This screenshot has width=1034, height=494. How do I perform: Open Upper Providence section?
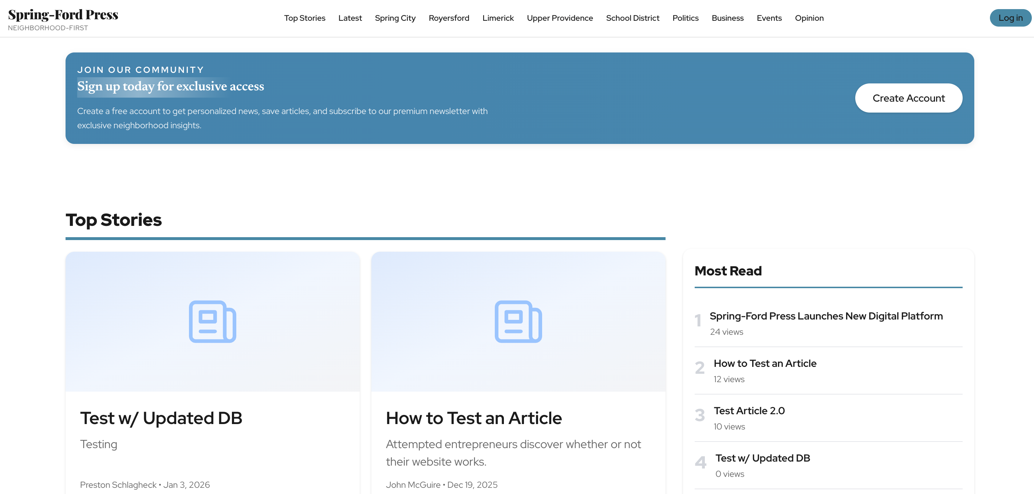pyautogui.click(x=560, y=18)
